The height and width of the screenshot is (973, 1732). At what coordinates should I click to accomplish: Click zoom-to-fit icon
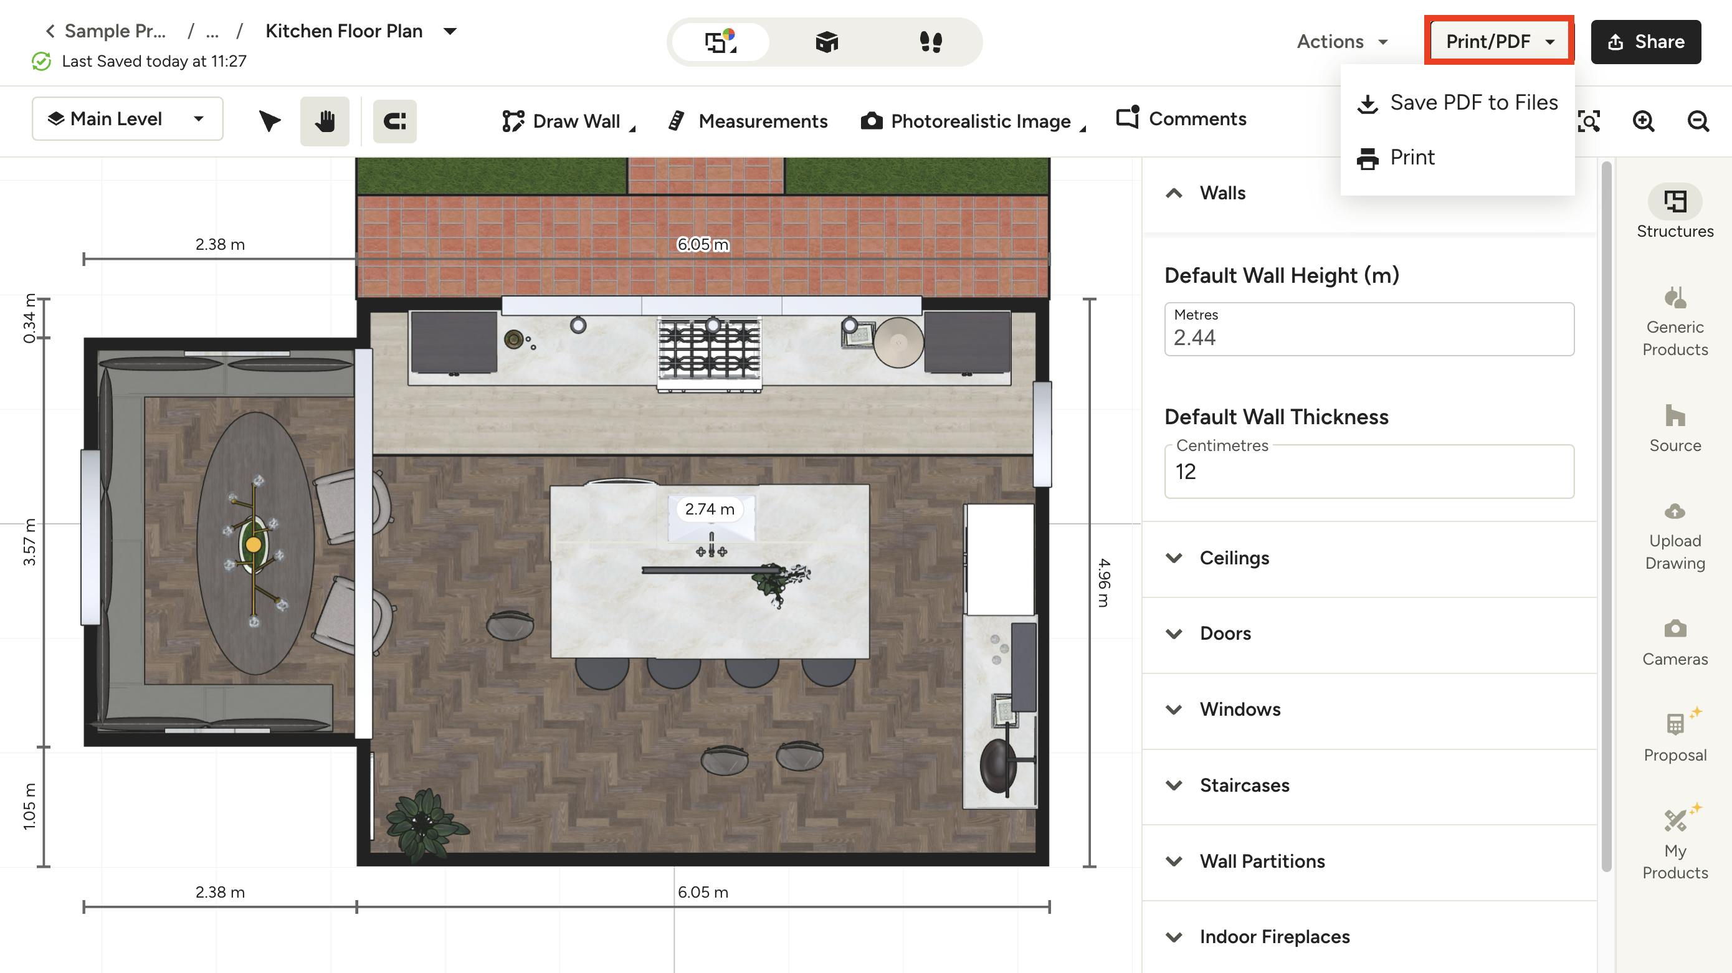pyautogui.click(x=1589, y=121)
